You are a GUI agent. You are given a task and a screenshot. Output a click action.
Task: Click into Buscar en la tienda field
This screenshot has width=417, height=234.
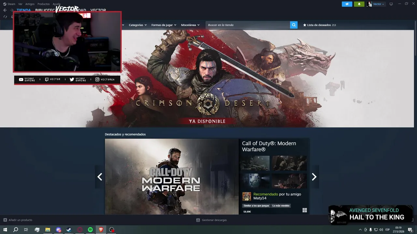(248, 25)
